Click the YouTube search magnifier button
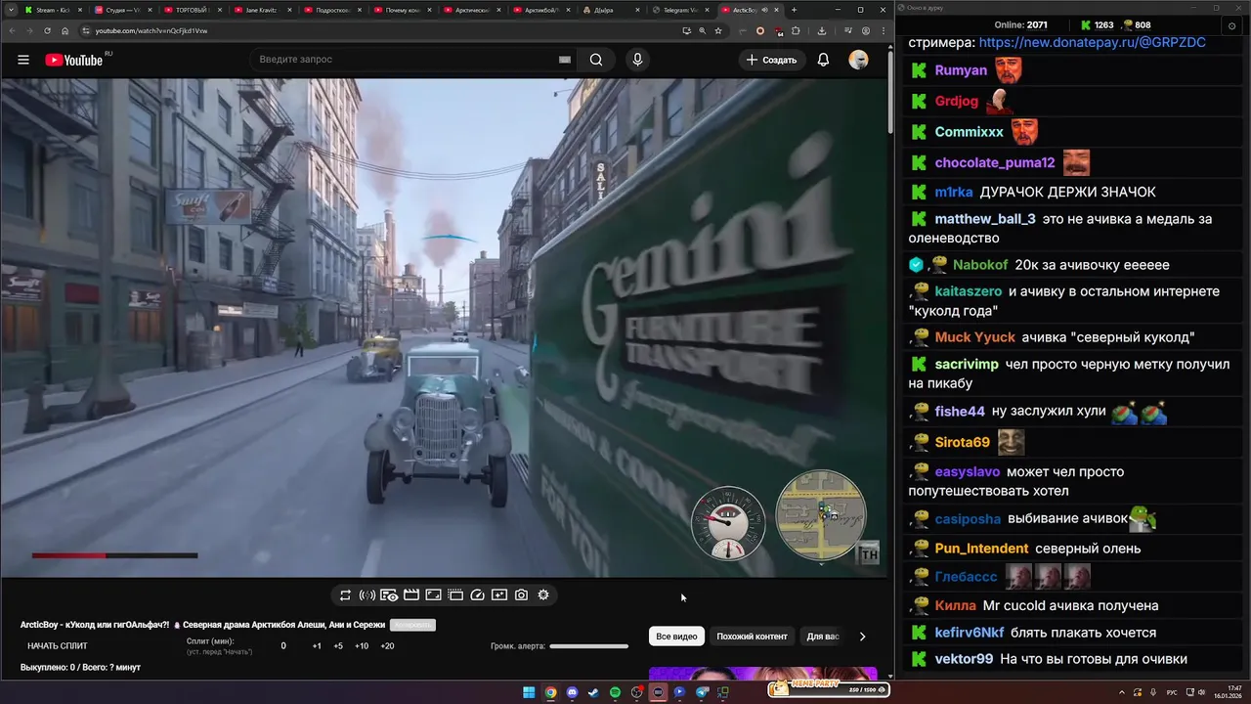The image size is (1251, 704). coord(596,60)
